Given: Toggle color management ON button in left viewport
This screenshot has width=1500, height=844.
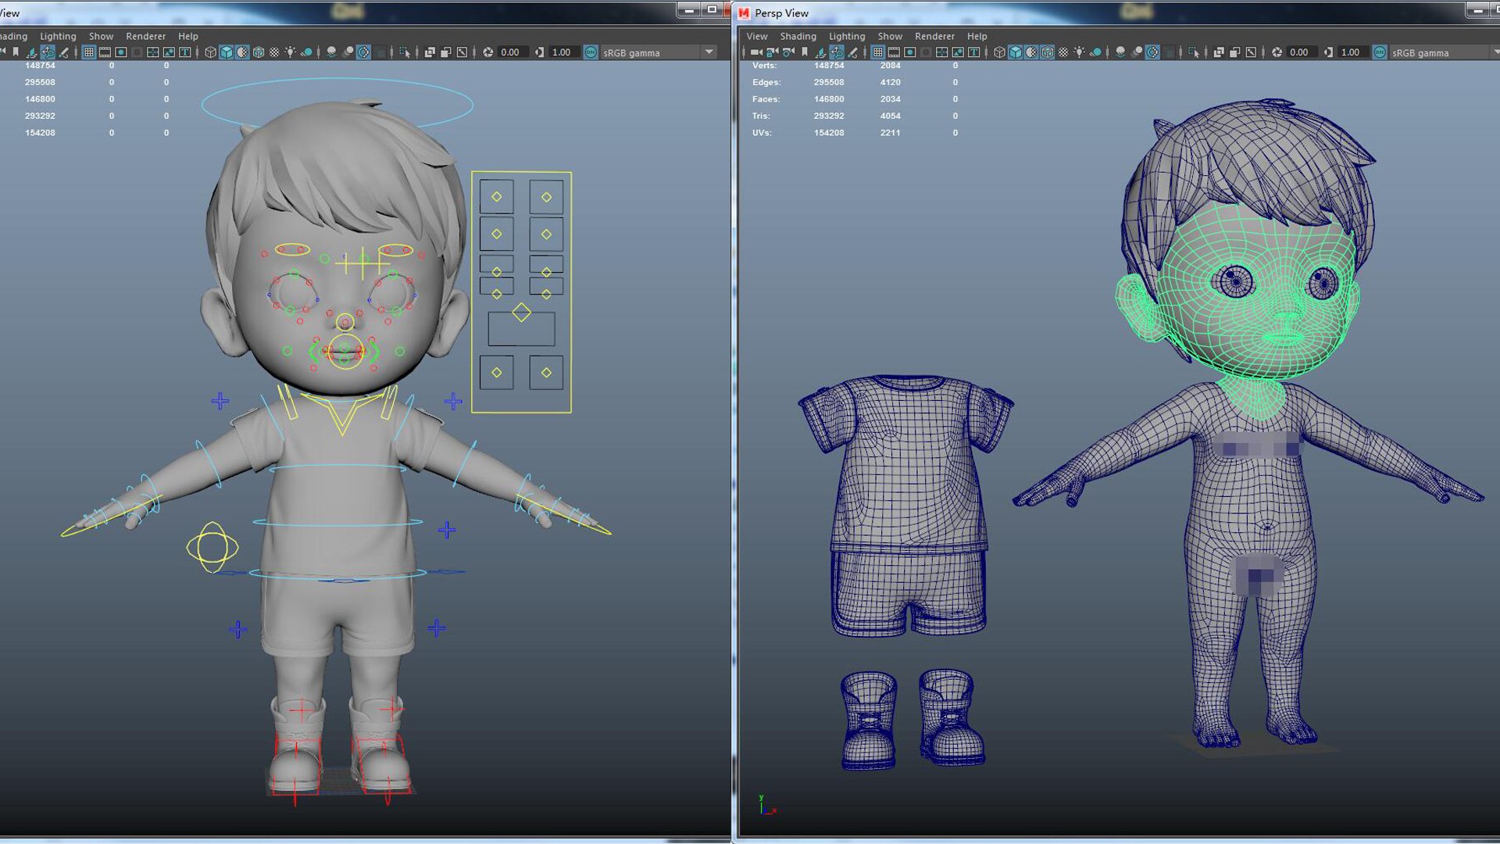Looking at the screenshot, I should (591, 52).
